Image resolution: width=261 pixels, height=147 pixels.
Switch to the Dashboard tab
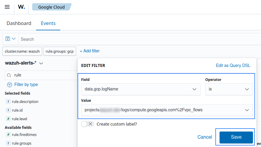pyautogui.click(x=19, y=23)
